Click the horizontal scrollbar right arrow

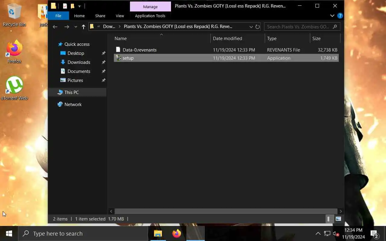click(x=341, y=211)
